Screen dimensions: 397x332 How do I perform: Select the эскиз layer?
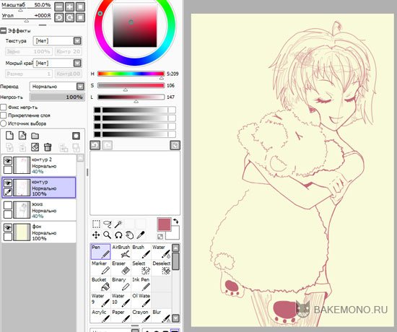click(39, 210)
